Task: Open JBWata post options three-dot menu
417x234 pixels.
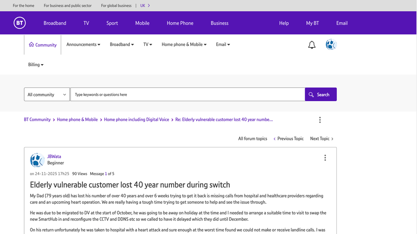Action: (325, 158)
